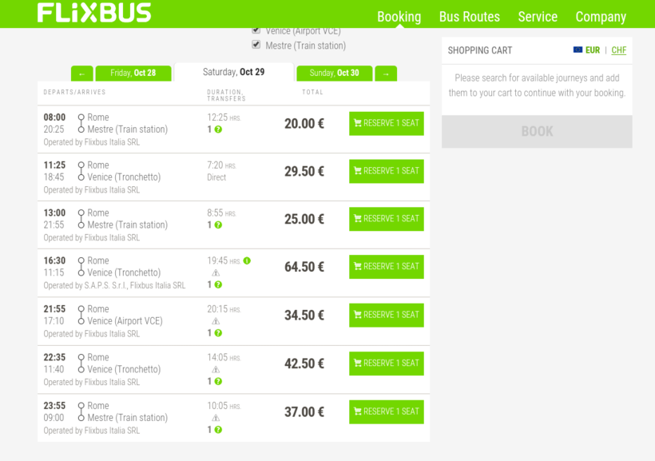Uncheck the Venice (Airport VCE) checkbox
This screenshot has height=461, width=655.
pos(256,30)
